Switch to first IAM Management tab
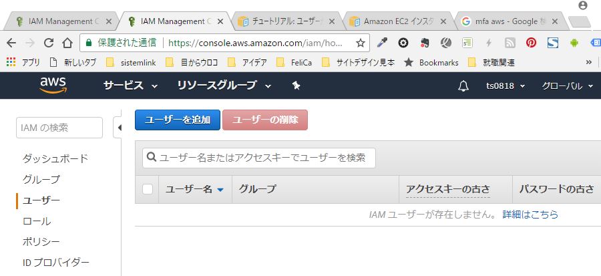 click(60, 21)
